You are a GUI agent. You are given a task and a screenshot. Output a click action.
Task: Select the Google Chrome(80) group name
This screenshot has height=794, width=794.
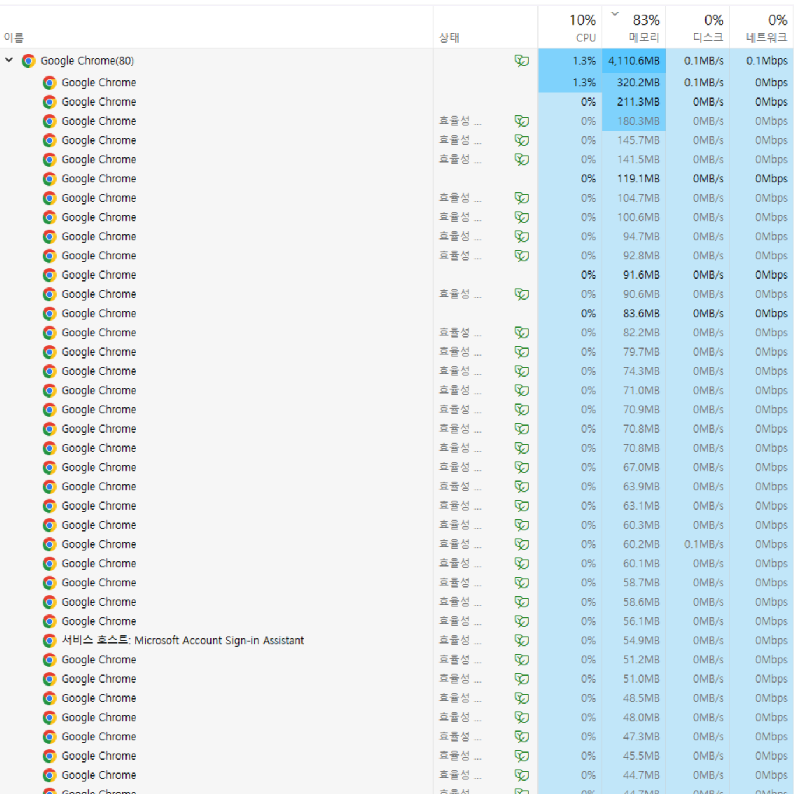(87, 61)
